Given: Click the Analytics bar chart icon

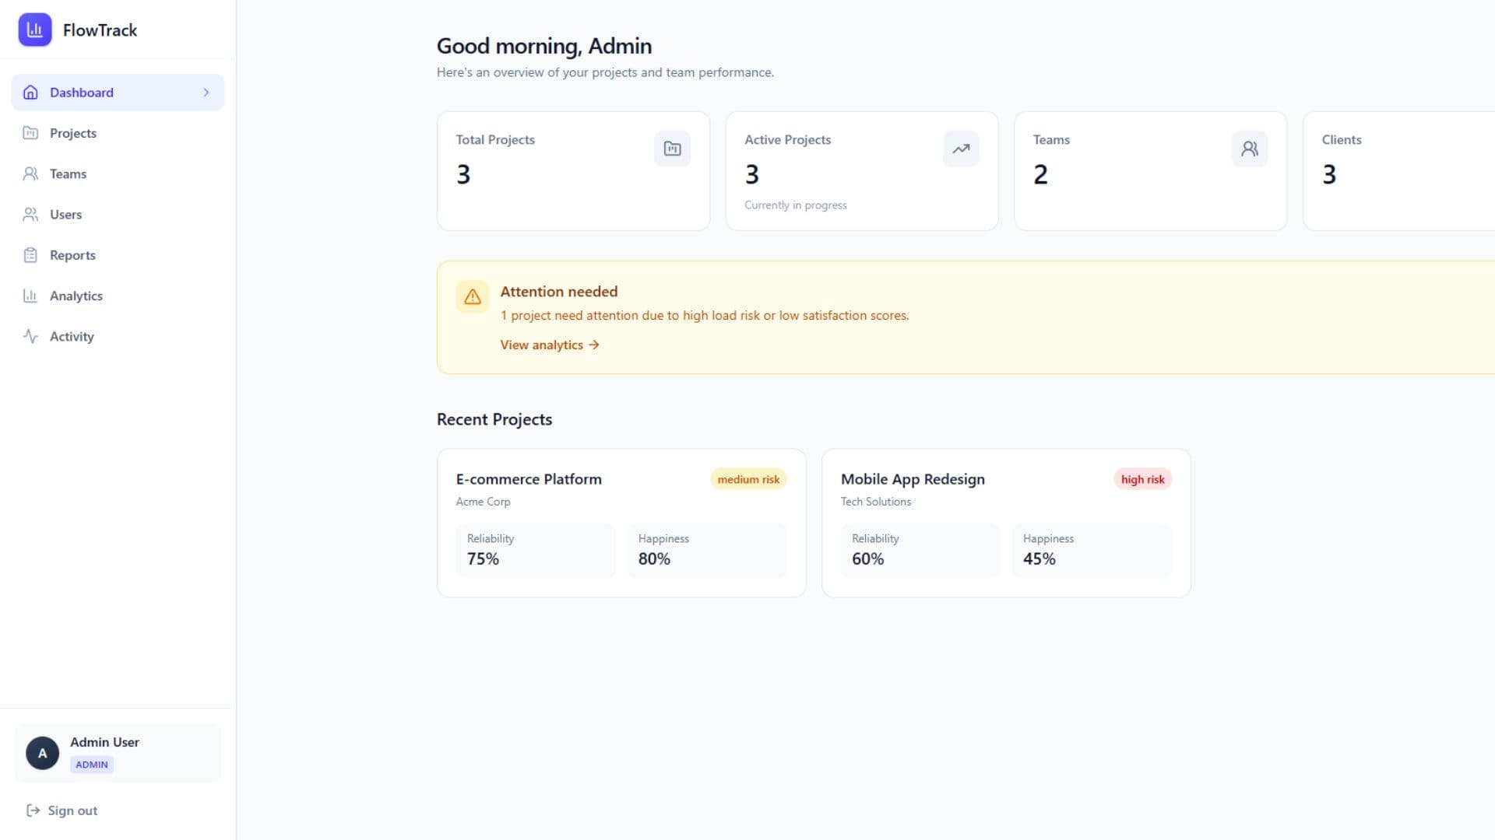Looking at the screenshot, I should coord(30,296).
